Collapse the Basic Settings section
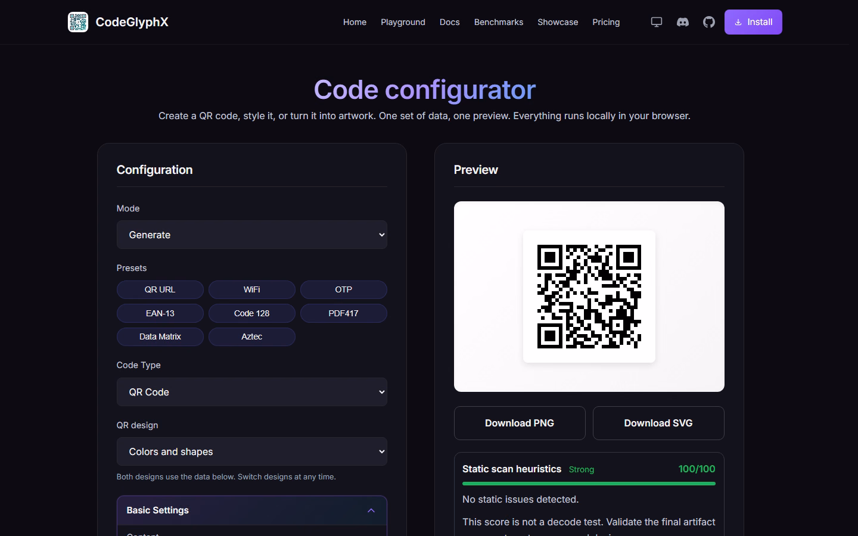 [252, 510]
